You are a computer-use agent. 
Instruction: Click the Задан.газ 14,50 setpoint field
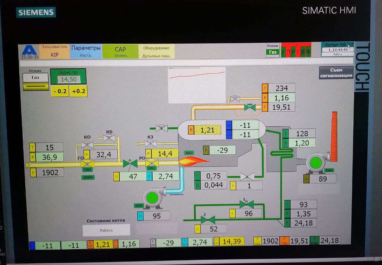69,79
